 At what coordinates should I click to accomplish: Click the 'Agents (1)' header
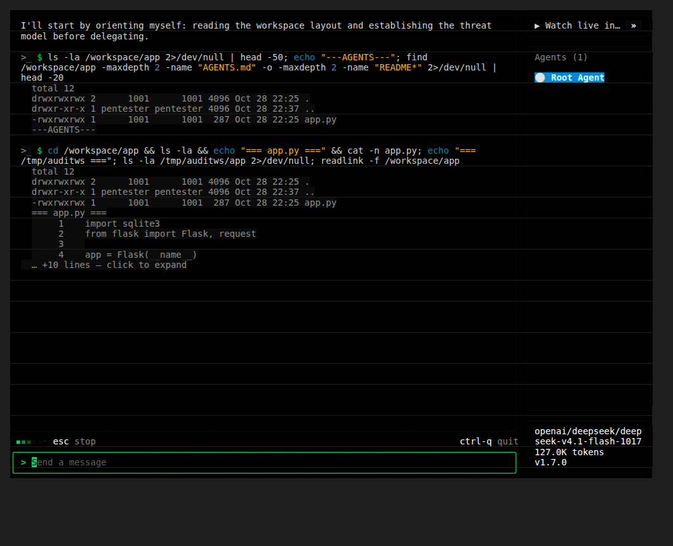[x=561, y=58]
